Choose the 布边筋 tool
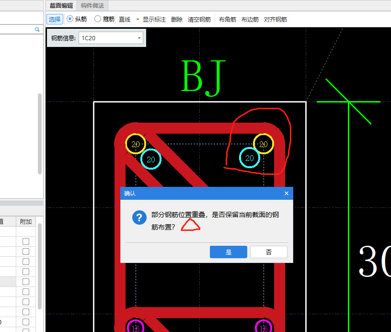The image size is (391, 332). [x=250, y=19]
